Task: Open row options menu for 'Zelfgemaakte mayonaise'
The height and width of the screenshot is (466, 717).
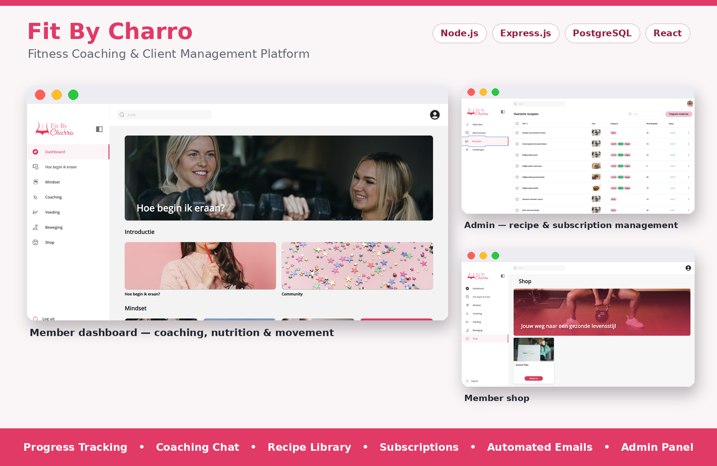Action: point(689,166)
